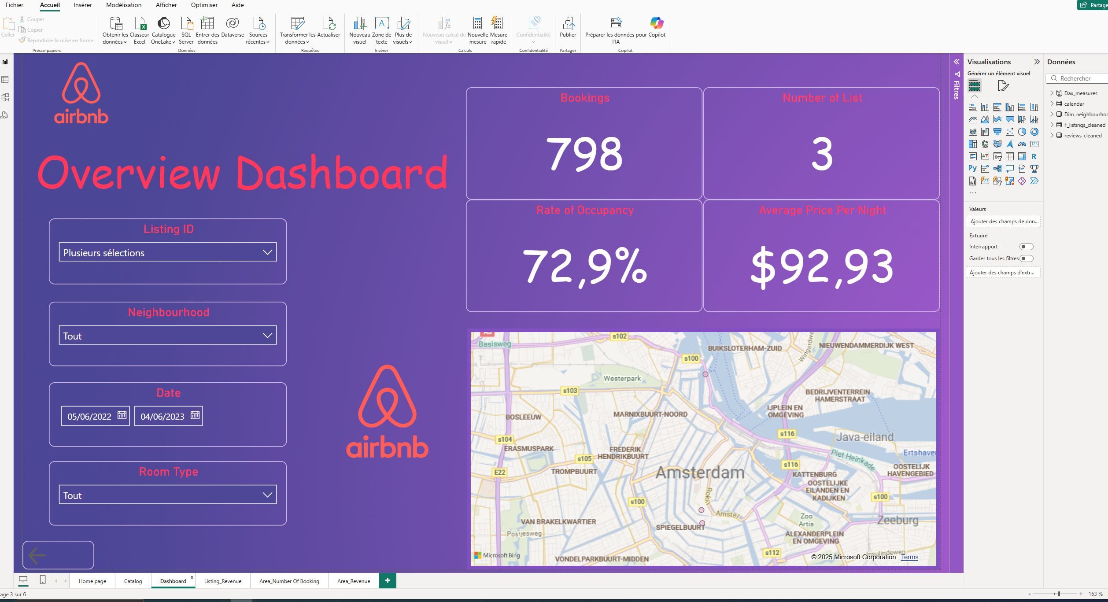Choose the Q&A speech bubble visual icon
Viewport: 1108px width, 602px height.
coord(1009,169)
